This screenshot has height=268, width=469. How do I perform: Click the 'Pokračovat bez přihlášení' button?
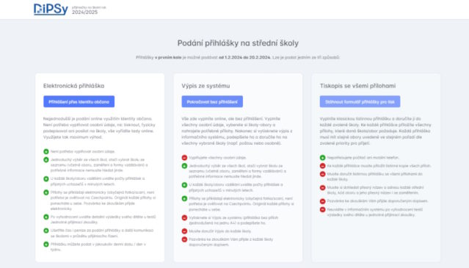[x=212, y=101]
